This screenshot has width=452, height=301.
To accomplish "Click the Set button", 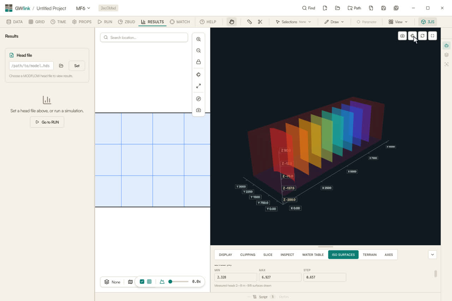I will pyautogui.click(x=77, y=66).
